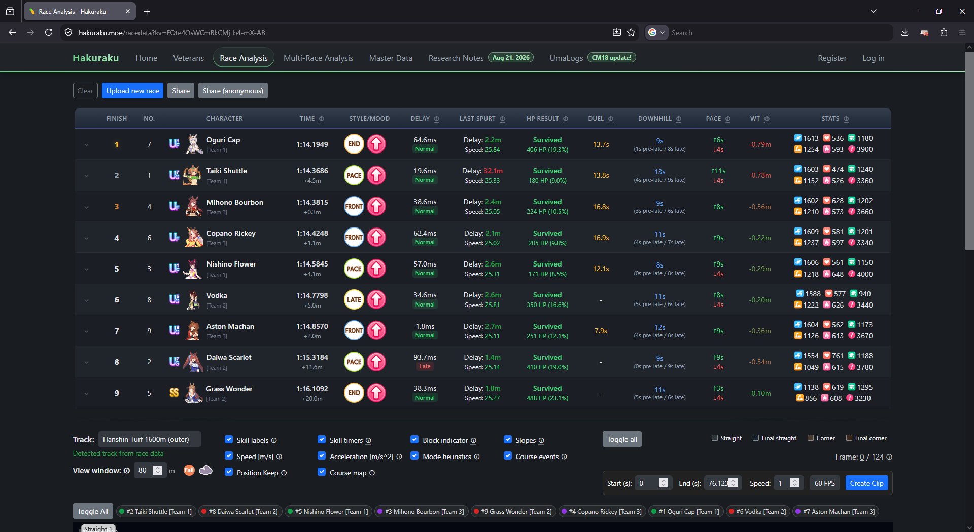Toggle the Position Keep checkbox
Viewport: 974px width, 532px height.
229,472
